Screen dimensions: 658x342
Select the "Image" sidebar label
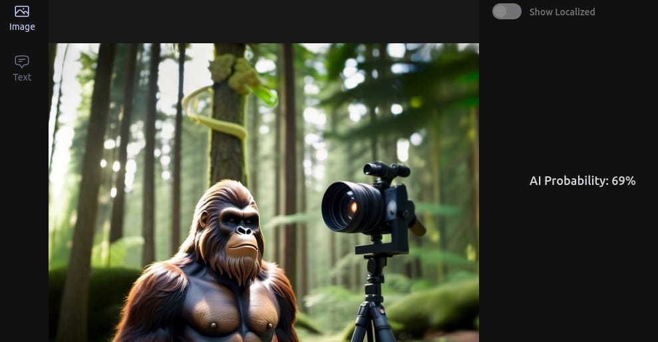pyautogui.click(x=22, y=27)
